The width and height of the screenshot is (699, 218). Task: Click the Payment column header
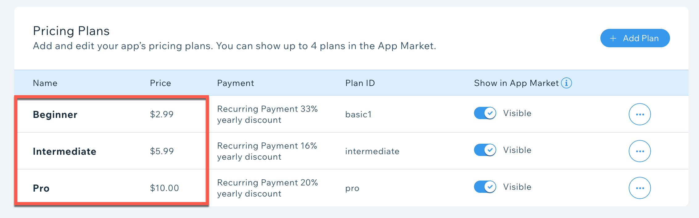tap(236, 83)
